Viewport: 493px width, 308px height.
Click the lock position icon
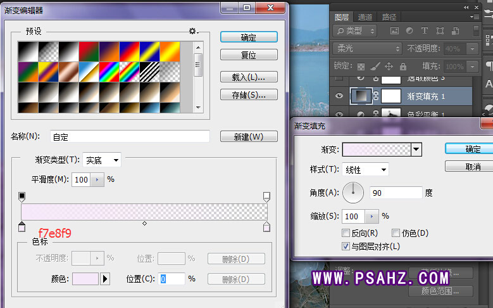point(389,67)
